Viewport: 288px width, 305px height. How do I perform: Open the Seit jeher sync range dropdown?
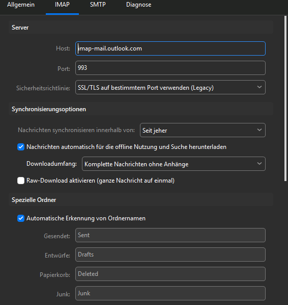[203, 130]
